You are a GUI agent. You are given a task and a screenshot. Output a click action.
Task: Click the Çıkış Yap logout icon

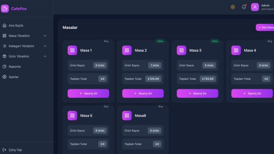pyautogui.click(x=5, y=150)
